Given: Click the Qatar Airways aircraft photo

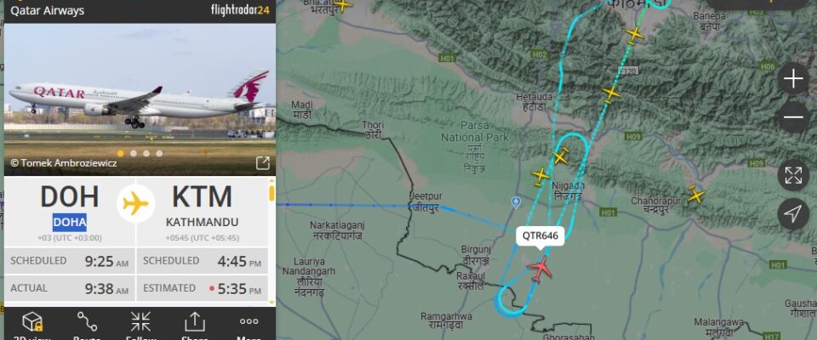Looking at the screenshot, I should click(140, 99).
